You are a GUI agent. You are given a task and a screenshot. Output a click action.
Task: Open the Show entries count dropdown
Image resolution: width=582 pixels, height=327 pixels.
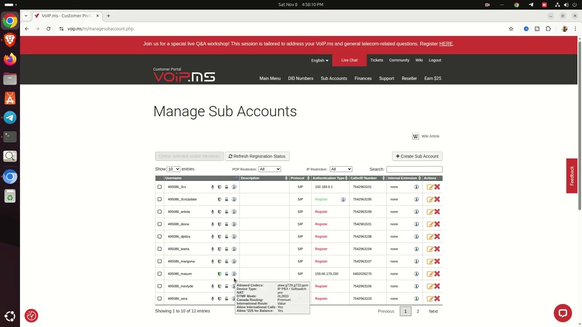point(173,169)
